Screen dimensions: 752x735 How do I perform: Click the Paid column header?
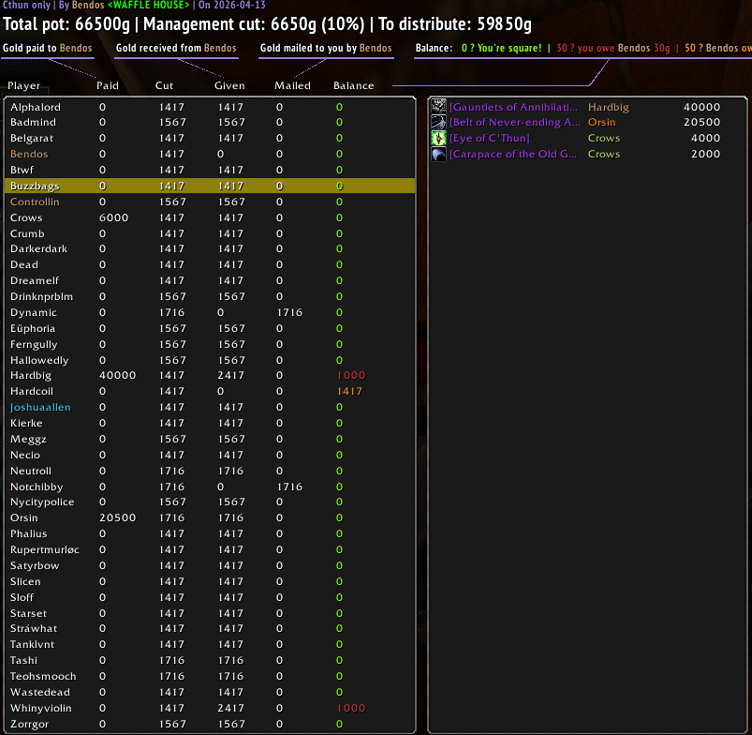[108, 85]
